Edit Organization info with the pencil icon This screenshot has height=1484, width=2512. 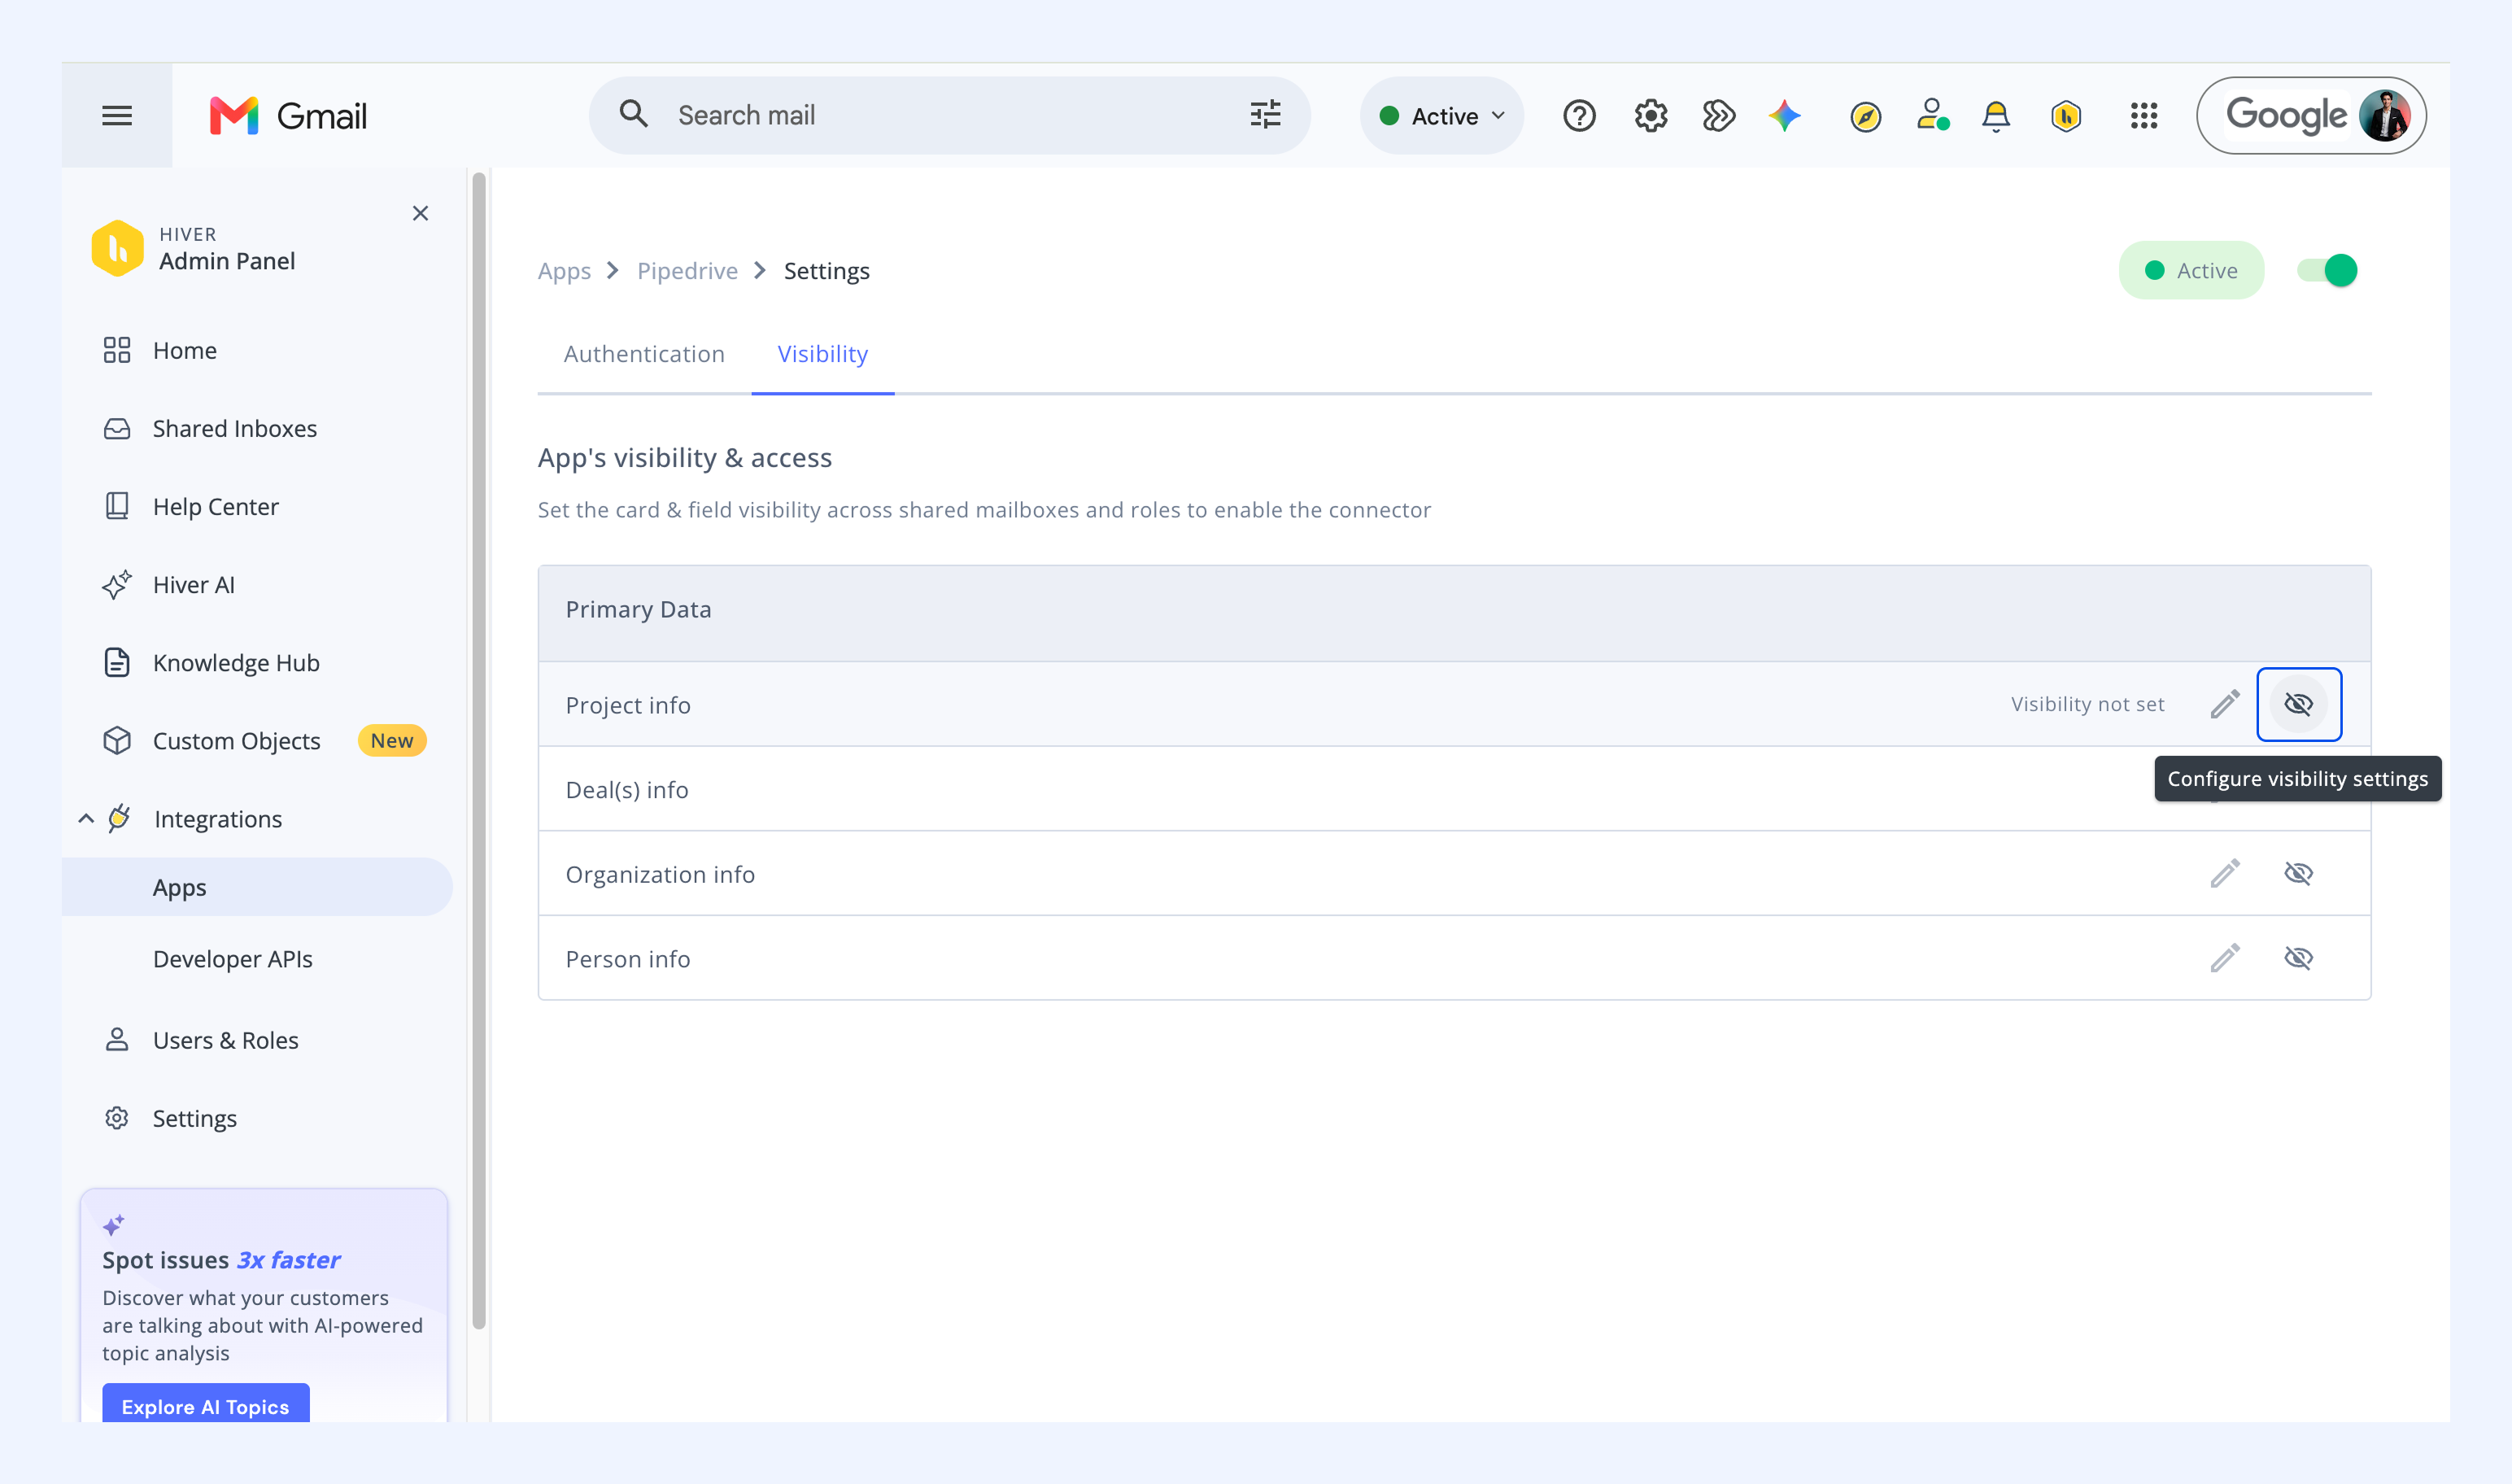(x=2225, y=873)
